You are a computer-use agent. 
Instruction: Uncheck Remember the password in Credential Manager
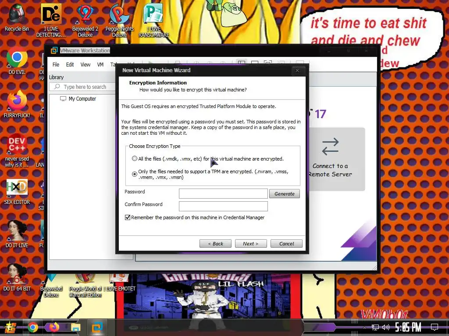coord(128,217)
